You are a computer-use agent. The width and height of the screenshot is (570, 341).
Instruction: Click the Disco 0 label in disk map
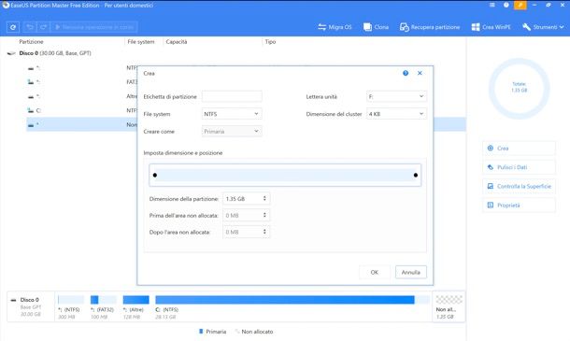click(x=30, y=300)
